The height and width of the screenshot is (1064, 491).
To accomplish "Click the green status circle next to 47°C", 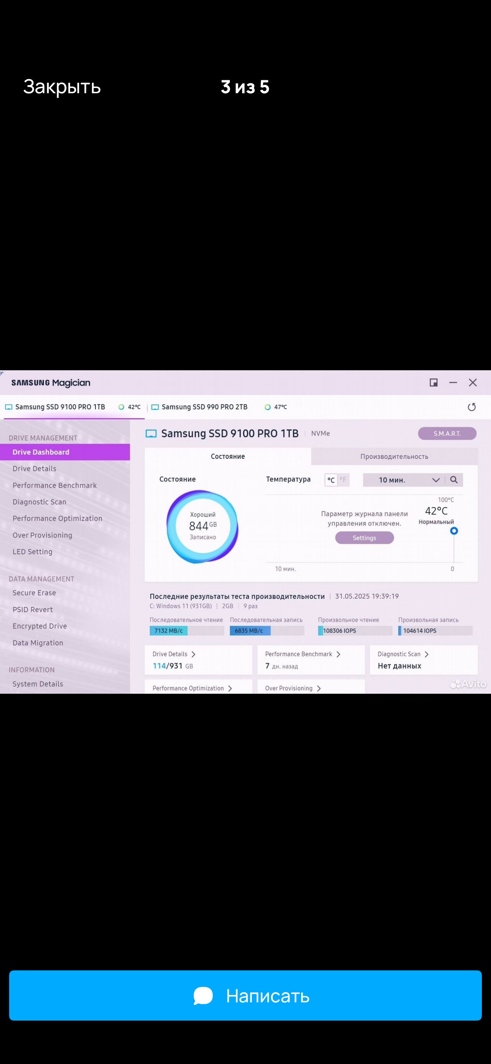I will 268,407.
